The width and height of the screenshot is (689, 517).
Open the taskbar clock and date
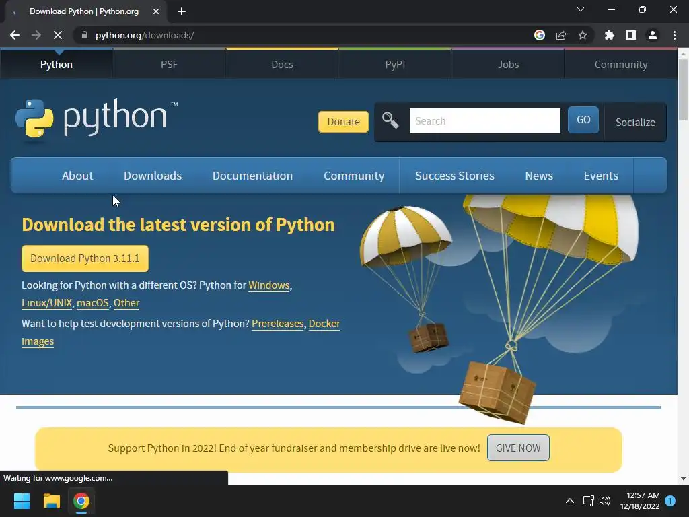640,501
